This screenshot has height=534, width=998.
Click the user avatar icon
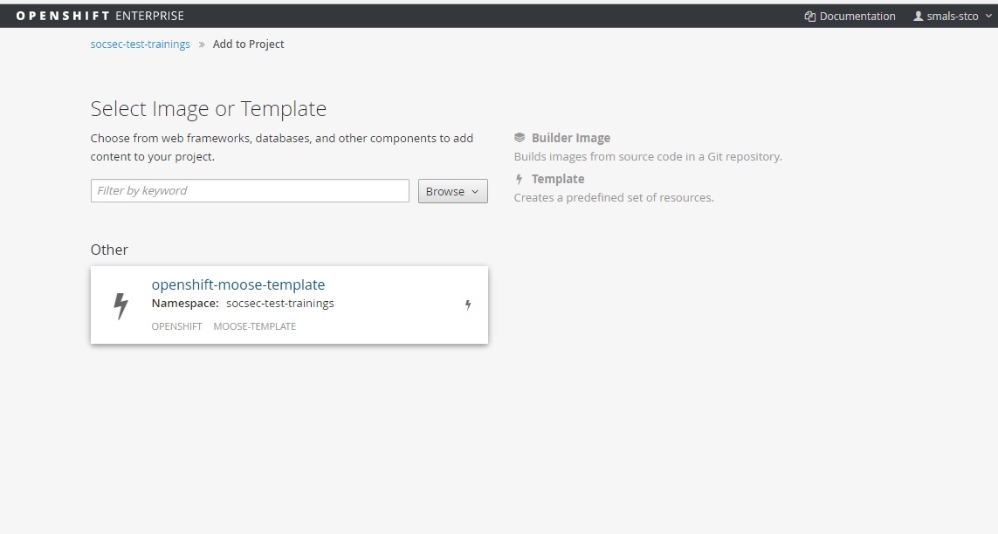pos(919,17)
